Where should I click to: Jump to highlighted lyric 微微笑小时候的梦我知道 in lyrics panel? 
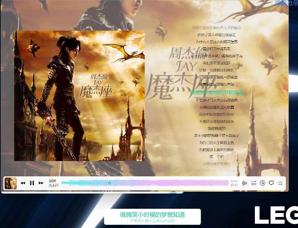pyautogui.click(x=216, y=93)
